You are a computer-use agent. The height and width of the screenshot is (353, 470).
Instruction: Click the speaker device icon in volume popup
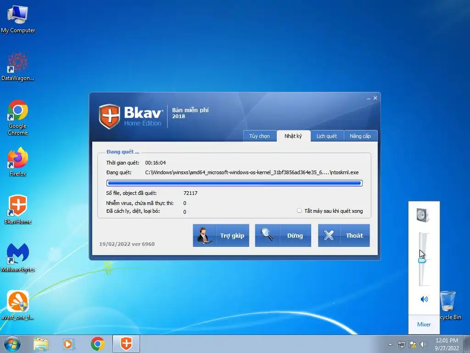[x=423, y=215]
